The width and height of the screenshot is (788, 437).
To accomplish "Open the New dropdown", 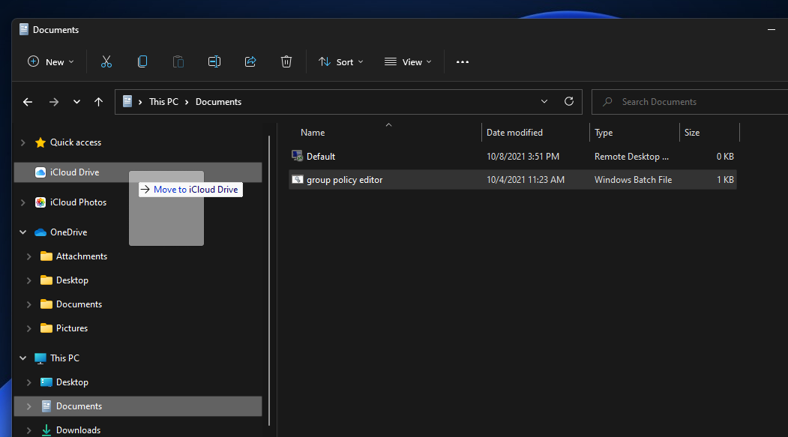I will 50,61.
